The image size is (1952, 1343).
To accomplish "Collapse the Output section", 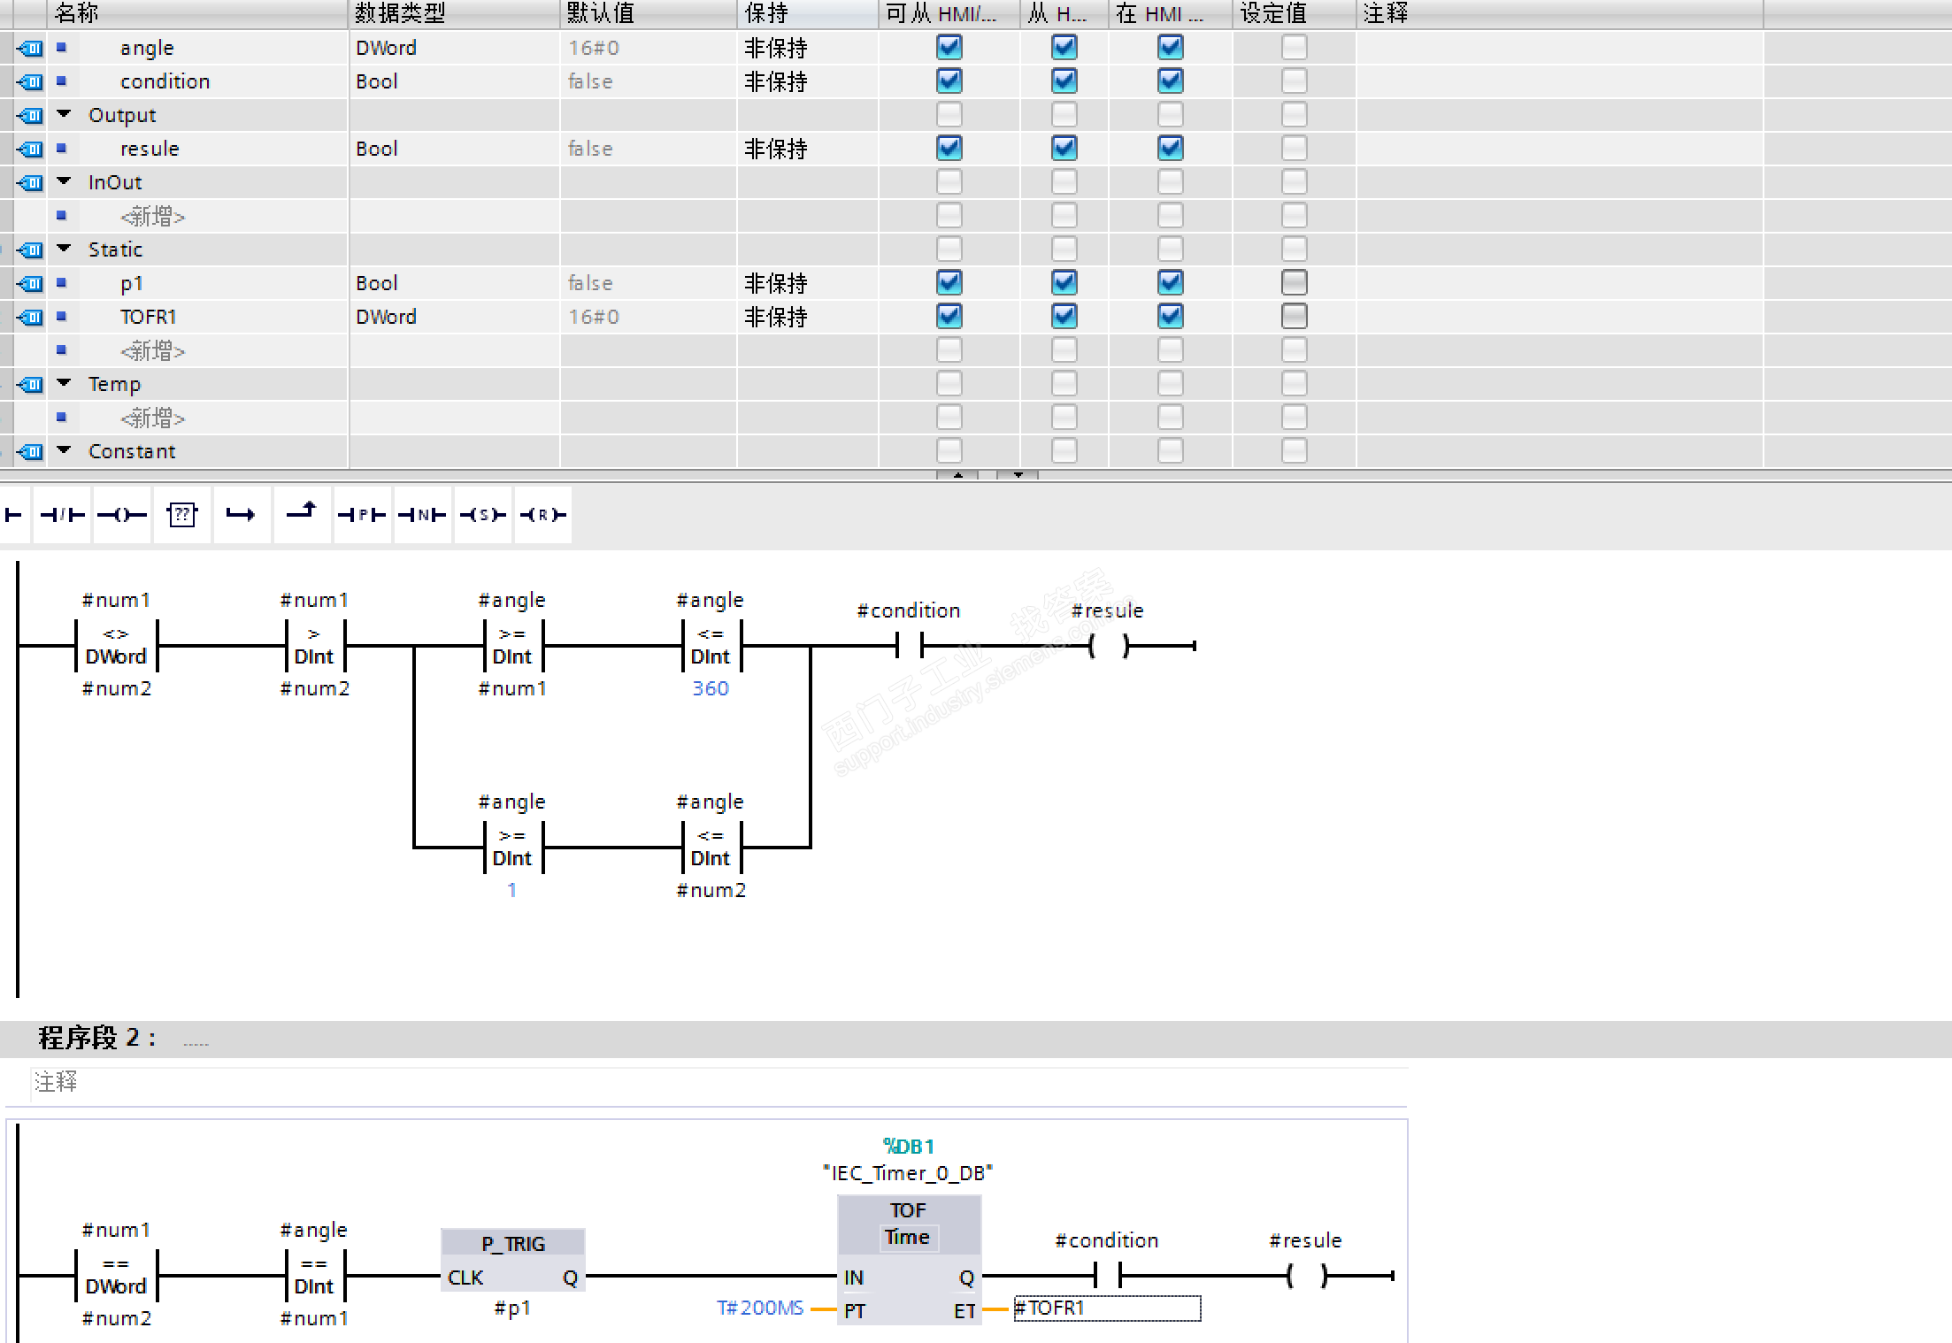I will (x=64, y=115).
